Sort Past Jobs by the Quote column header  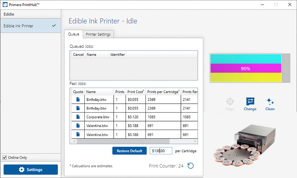(78, 92)
